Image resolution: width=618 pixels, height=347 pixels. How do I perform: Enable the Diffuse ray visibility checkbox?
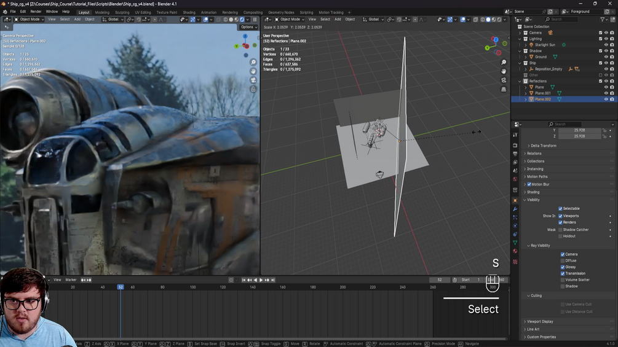tap(563, 260)
